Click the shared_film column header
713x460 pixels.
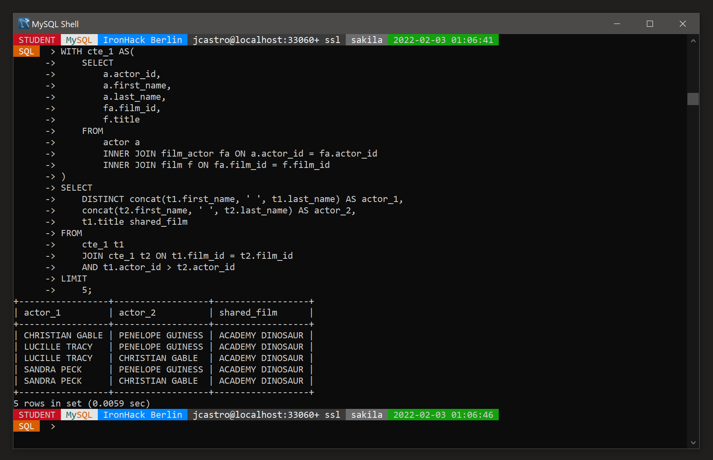(x=248, y=313)
